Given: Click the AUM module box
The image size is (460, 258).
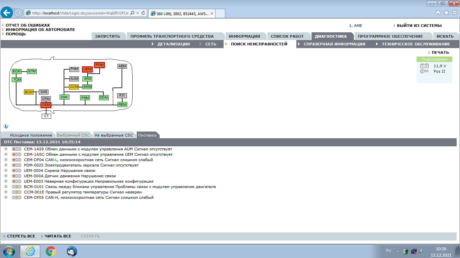Looking at the screenshot, I should pyautogui.click(x=74, y=79).
